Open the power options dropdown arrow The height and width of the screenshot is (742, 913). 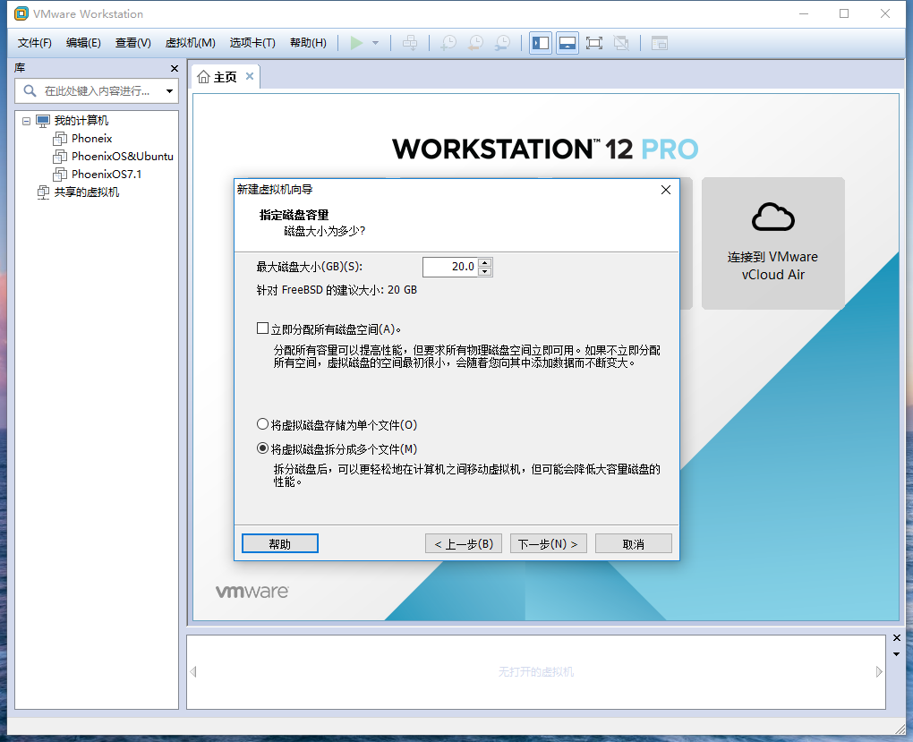(376, 43)
